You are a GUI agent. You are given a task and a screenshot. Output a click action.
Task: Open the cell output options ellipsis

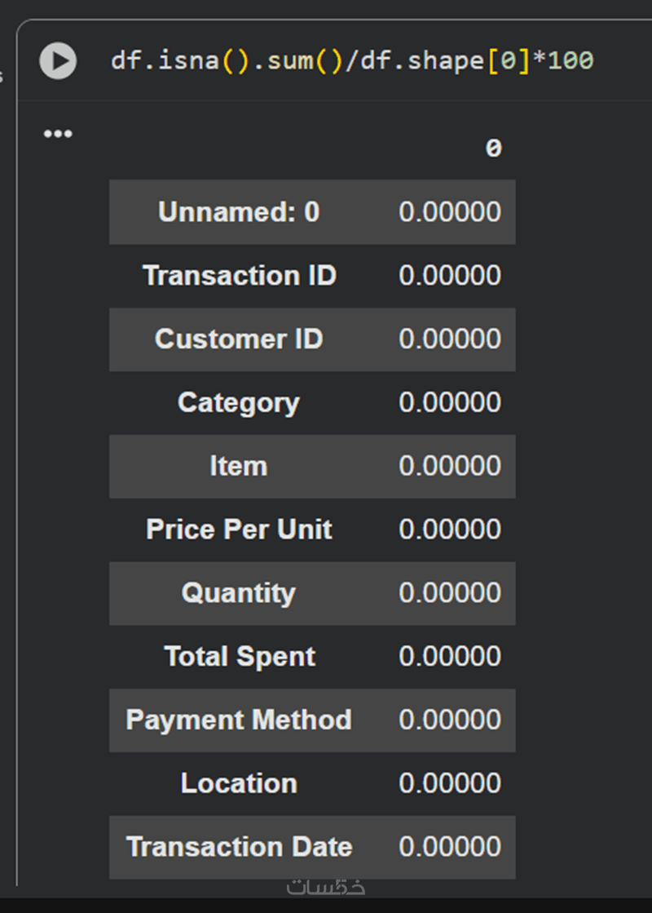(58, 134)
